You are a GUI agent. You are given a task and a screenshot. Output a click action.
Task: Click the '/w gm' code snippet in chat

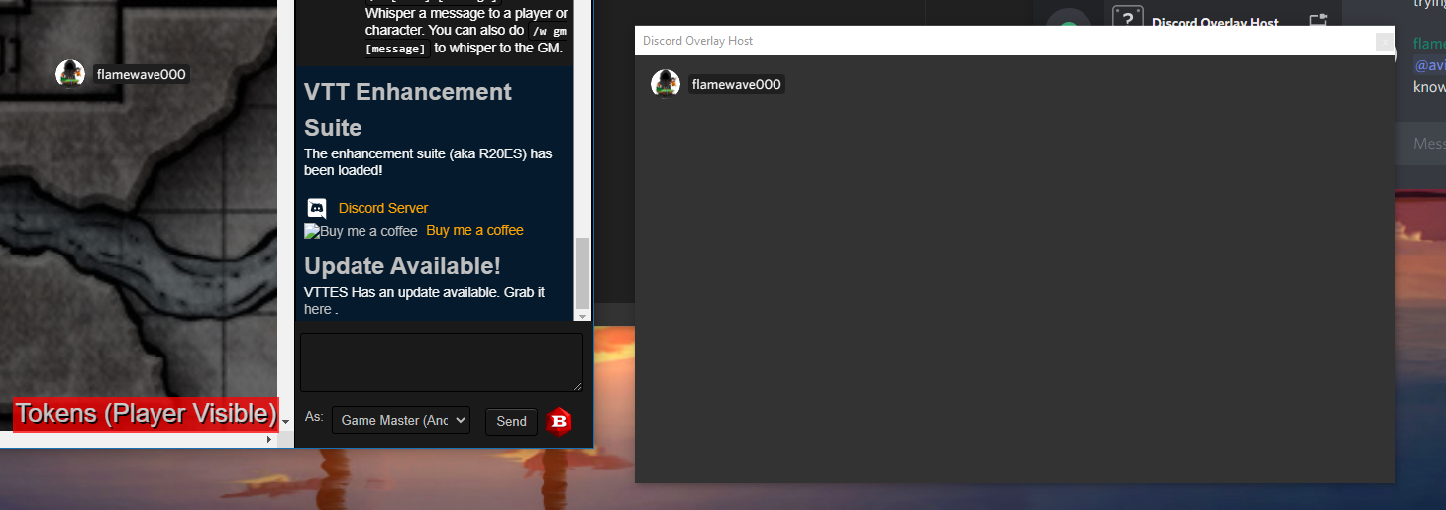click(550, 31)
